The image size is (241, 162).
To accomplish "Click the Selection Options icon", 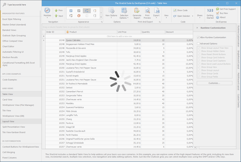I will (x=124, y=11).
